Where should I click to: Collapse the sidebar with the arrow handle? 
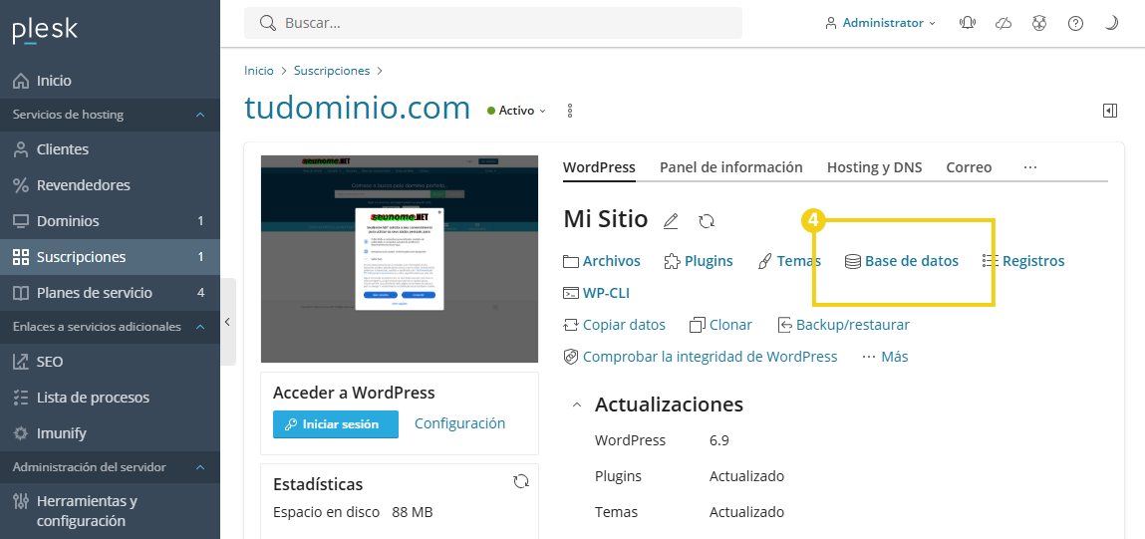227,322
